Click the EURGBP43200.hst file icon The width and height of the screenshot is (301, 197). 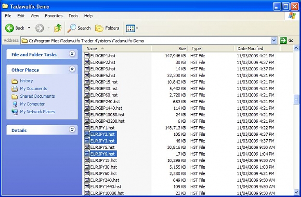87,121
